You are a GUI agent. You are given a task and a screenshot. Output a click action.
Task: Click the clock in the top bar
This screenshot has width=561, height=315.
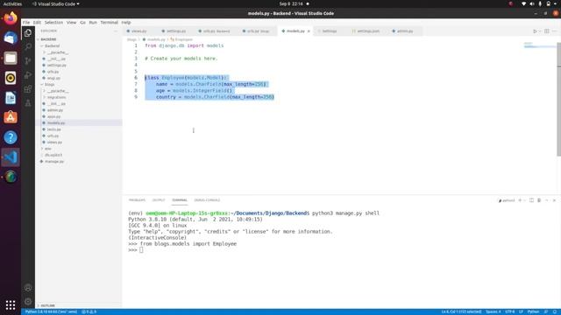pos(291,3)
